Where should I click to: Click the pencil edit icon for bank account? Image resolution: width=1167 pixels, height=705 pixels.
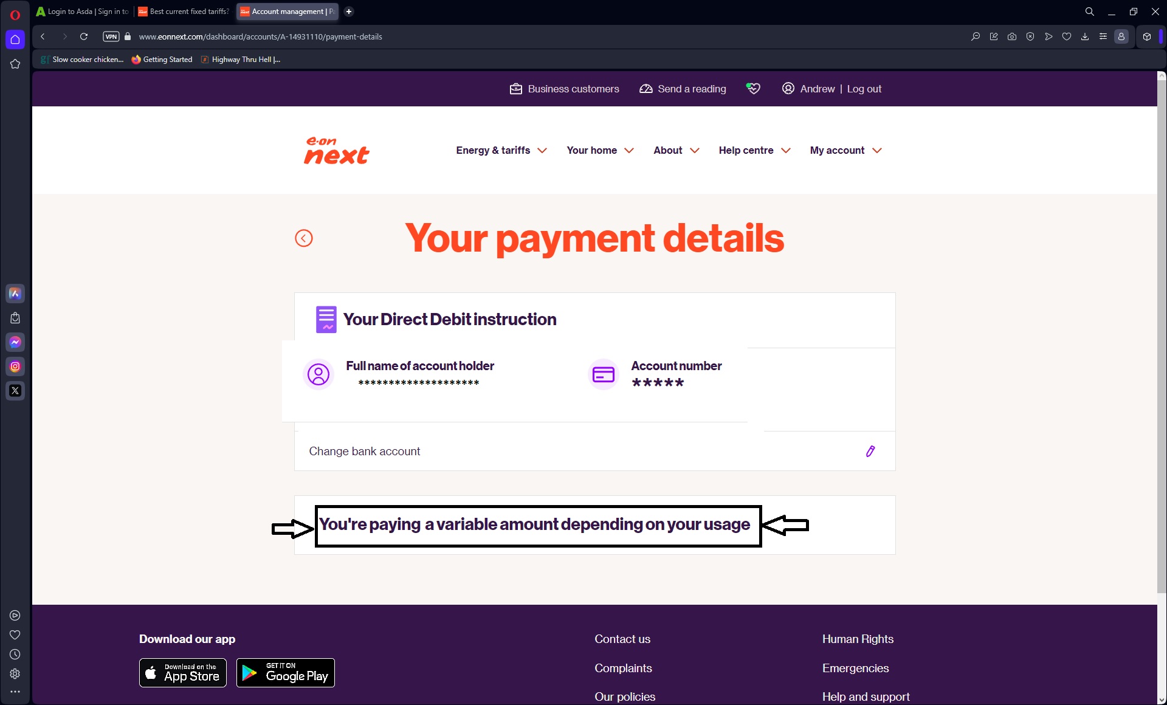870,451
